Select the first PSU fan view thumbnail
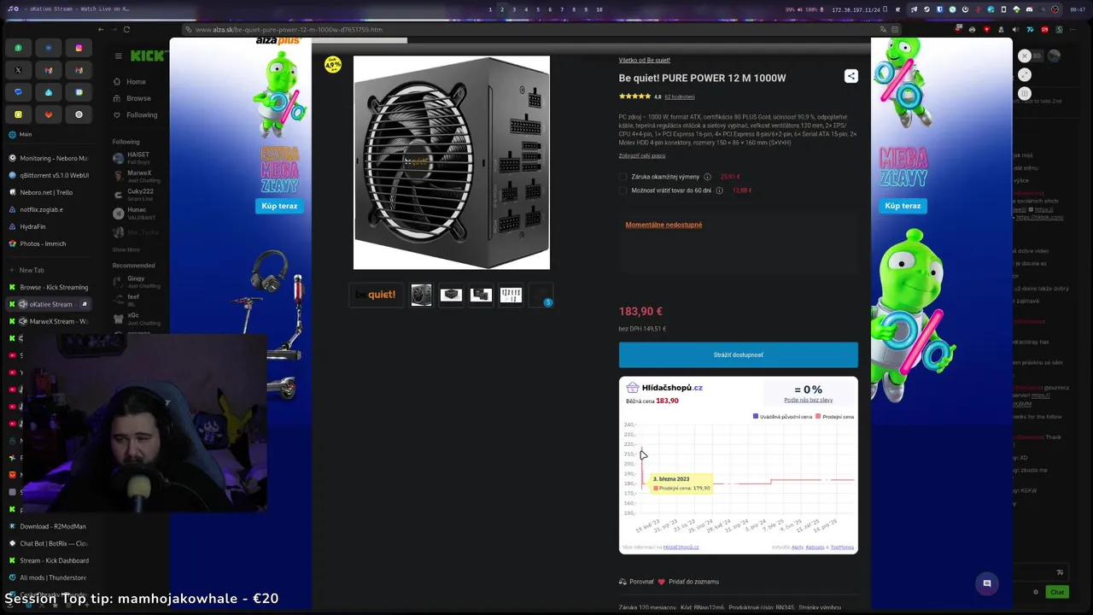 coord(421,295)
